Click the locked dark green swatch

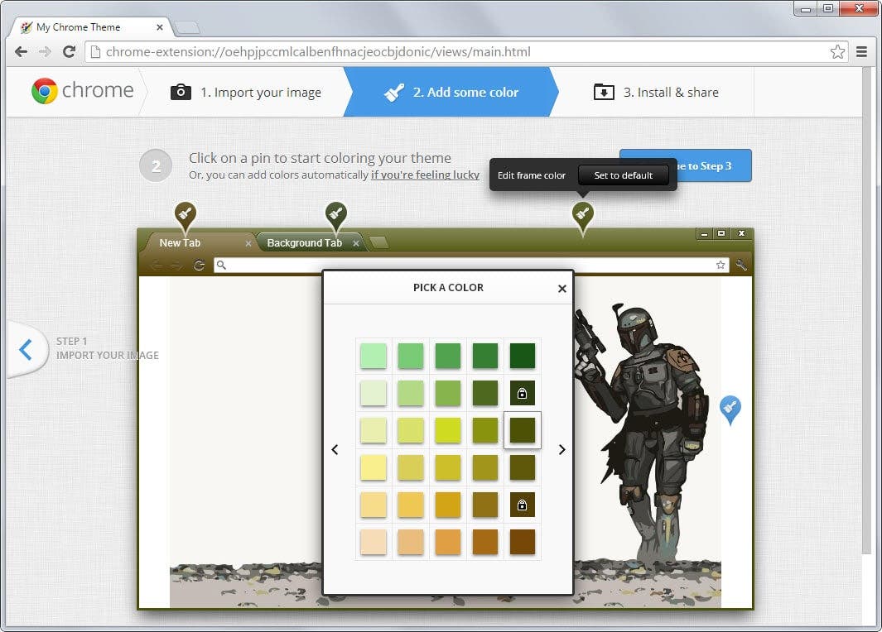pyautogui.click(x=522, y=393)
